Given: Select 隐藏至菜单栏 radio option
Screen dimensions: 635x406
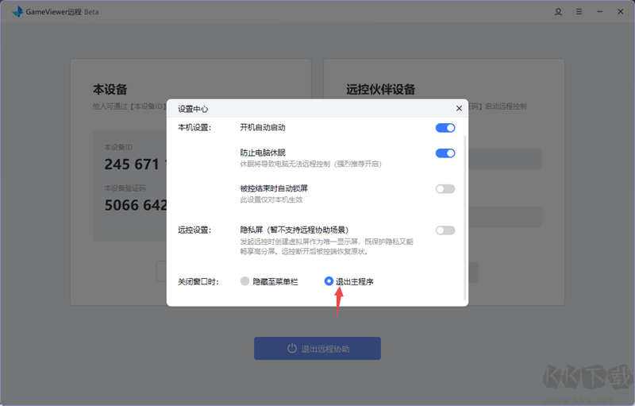Looking at the screenshot, I should click(x=244, y=281).
